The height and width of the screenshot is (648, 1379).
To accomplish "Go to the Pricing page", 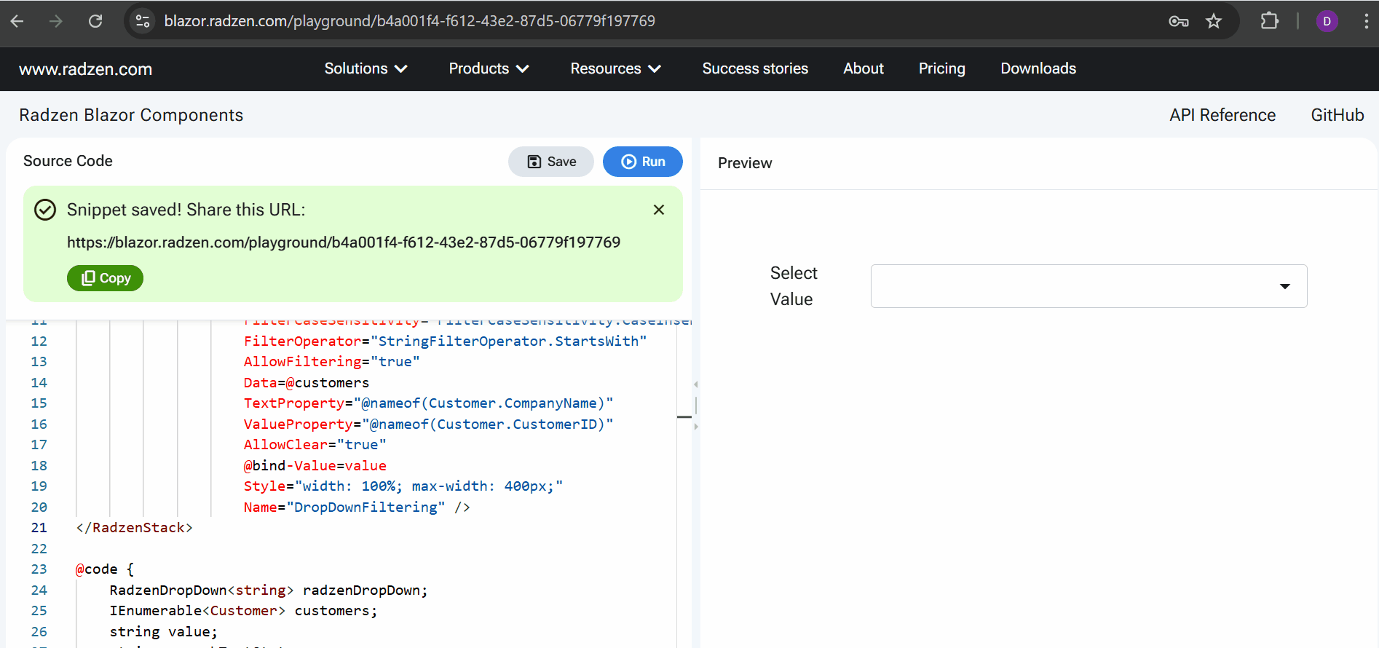I will point(941,68).
